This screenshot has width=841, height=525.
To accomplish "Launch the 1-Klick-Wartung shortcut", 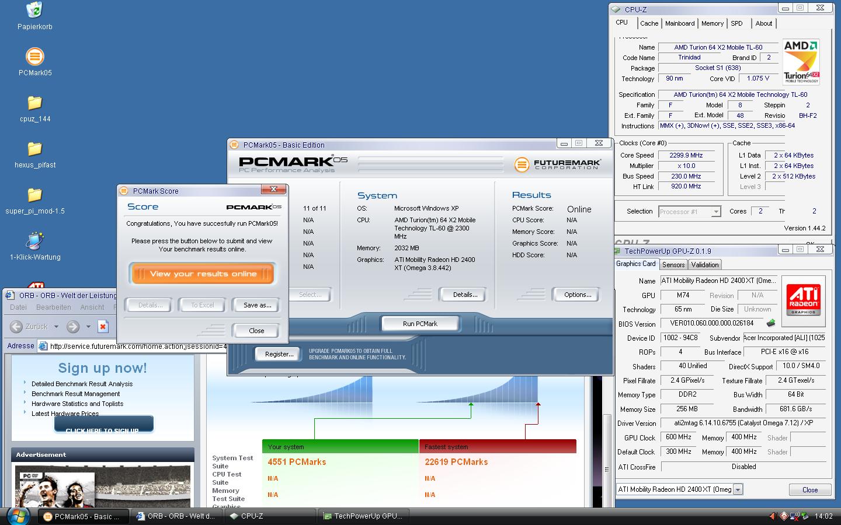I will pyautogui.click(x=35, y=241).
